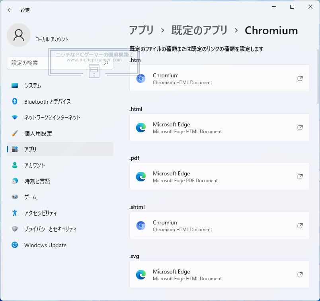The width and height of the screenshot is (320, 301).
Task: Select the System icon in the sidebar
Action: coord(15,85)
